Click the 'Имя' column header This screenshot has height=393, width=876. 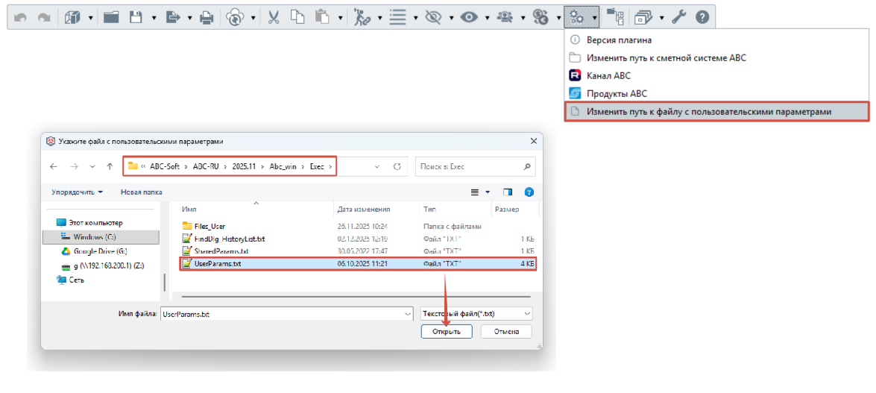(x=190, y=209)
